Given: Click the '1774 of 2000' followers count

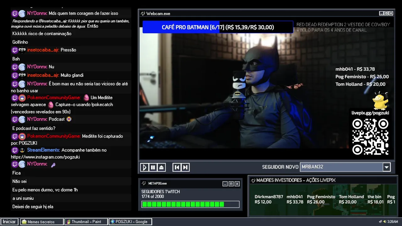Looking at the screenshot, I should 153,197.
